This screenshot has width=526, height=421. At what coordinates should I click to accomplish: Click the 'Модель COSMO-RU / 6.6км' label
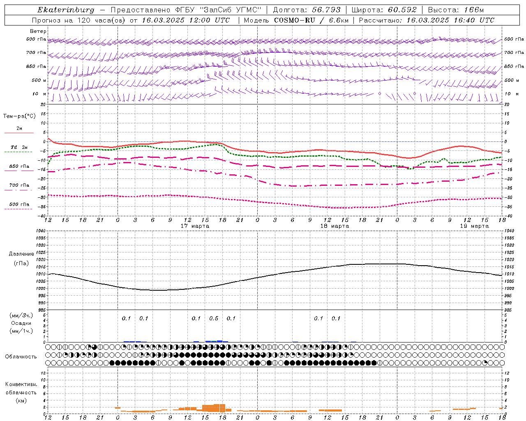point(296,20)
